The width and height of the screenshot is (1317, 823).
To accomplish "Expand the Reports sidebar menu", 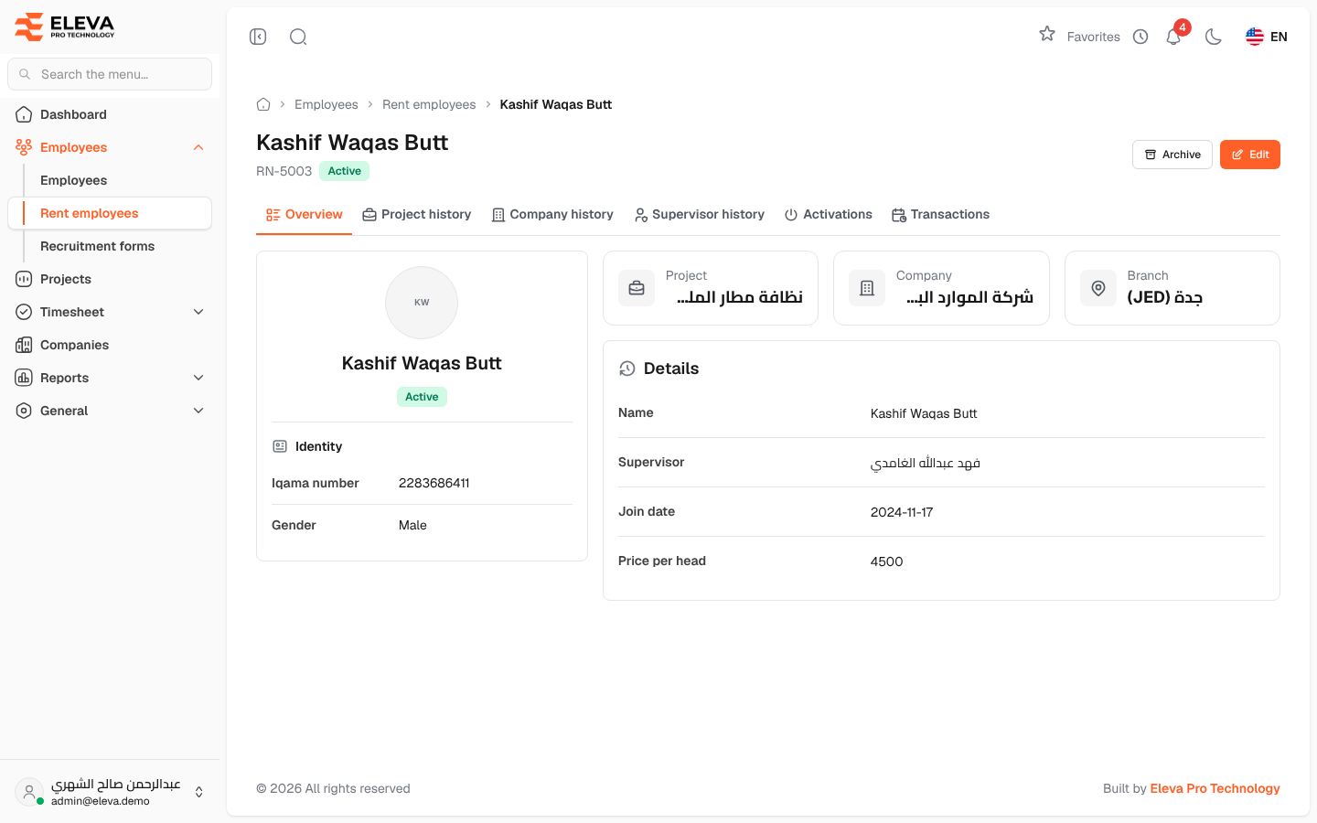I will tap(110, 378).
